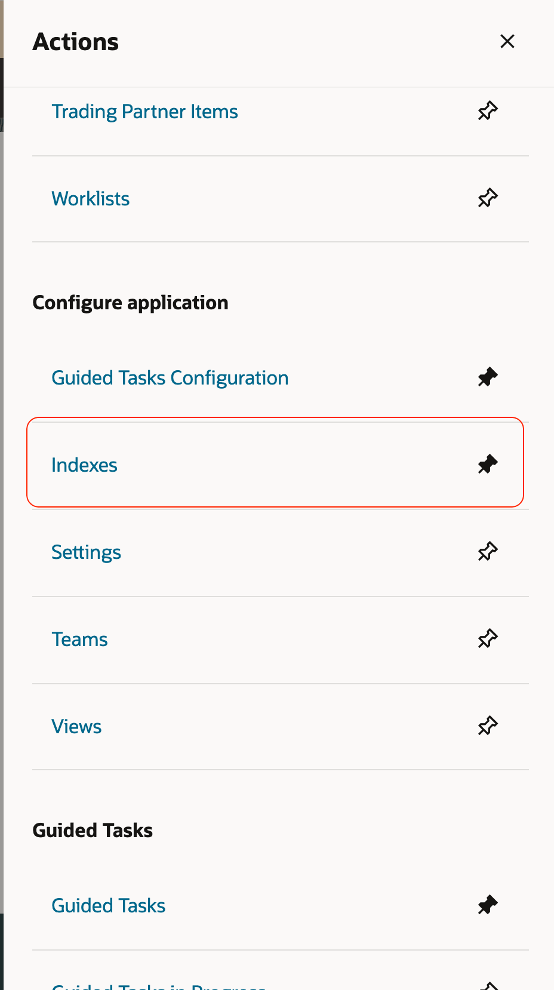This screenshot has width=554, height=990.
Task: Close the Actions panel
Action: tap(507, 41)
